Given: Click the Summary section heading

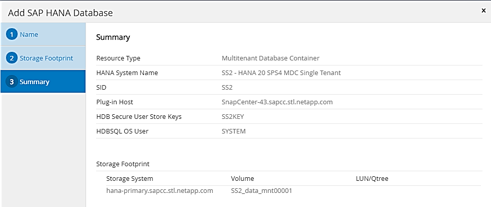Looking at the screenshot, I should (113, 37).
